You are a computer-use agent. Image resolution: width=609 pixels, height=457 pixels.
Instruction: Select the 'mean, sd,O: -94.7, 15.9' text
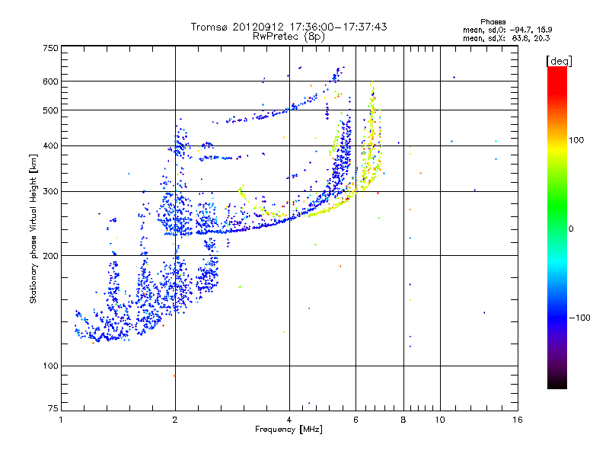pos(508,30)
